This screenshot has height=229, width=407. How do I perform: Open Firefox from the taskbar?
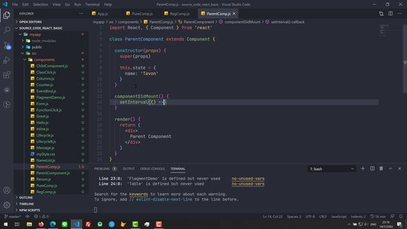(41, 225)
